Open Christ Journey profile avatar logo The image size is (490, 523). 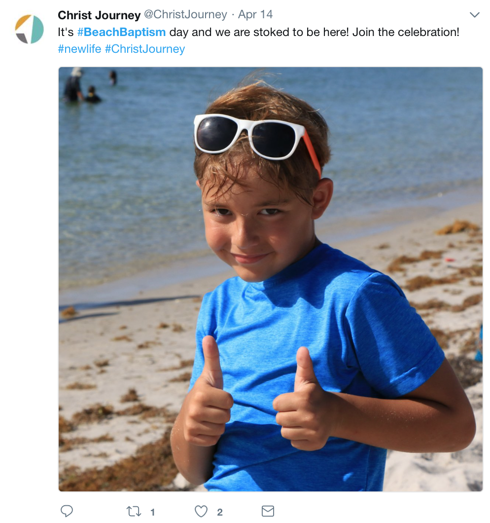pyautogui.click(x=30, y=29)
